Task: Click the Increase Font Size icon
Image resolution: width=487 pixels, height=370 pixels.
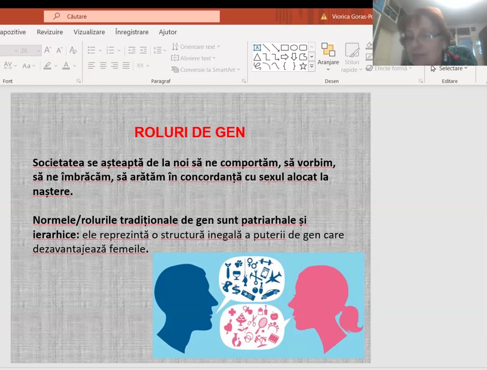Action: [48, 50]
